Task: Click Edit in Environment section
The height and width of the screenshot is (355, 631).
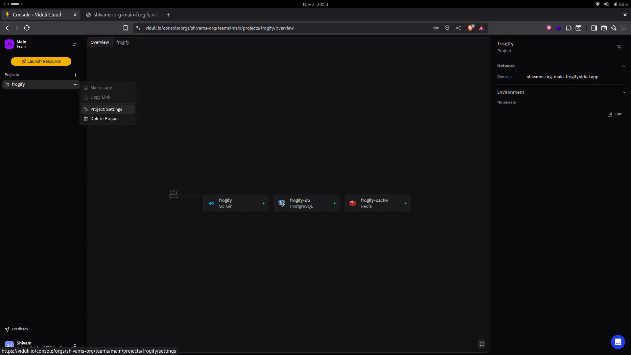Action: click(615, 114)
